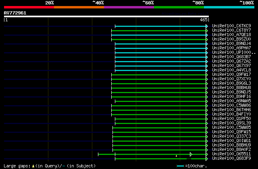Click the white AV772961 query sequence bar
The width and height of the screenshot is (258, 169).
[106, 16]
